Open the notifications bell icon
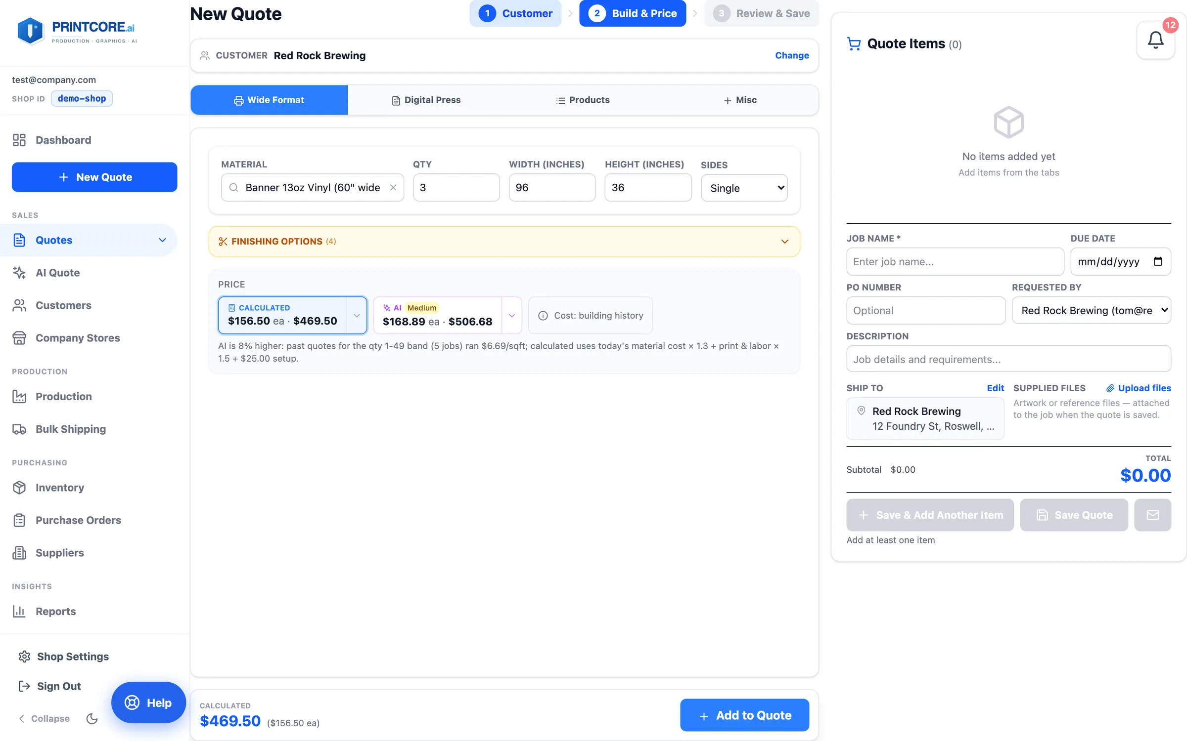Image resolution: width=1187 pixels, height=741 pixels. [x=1155, y=40]
